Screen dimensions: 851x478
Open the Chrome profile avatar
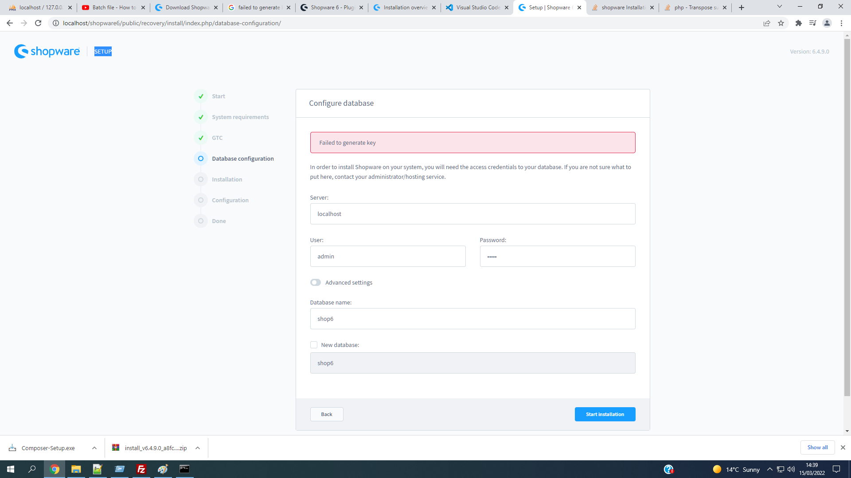click(827, 23)
